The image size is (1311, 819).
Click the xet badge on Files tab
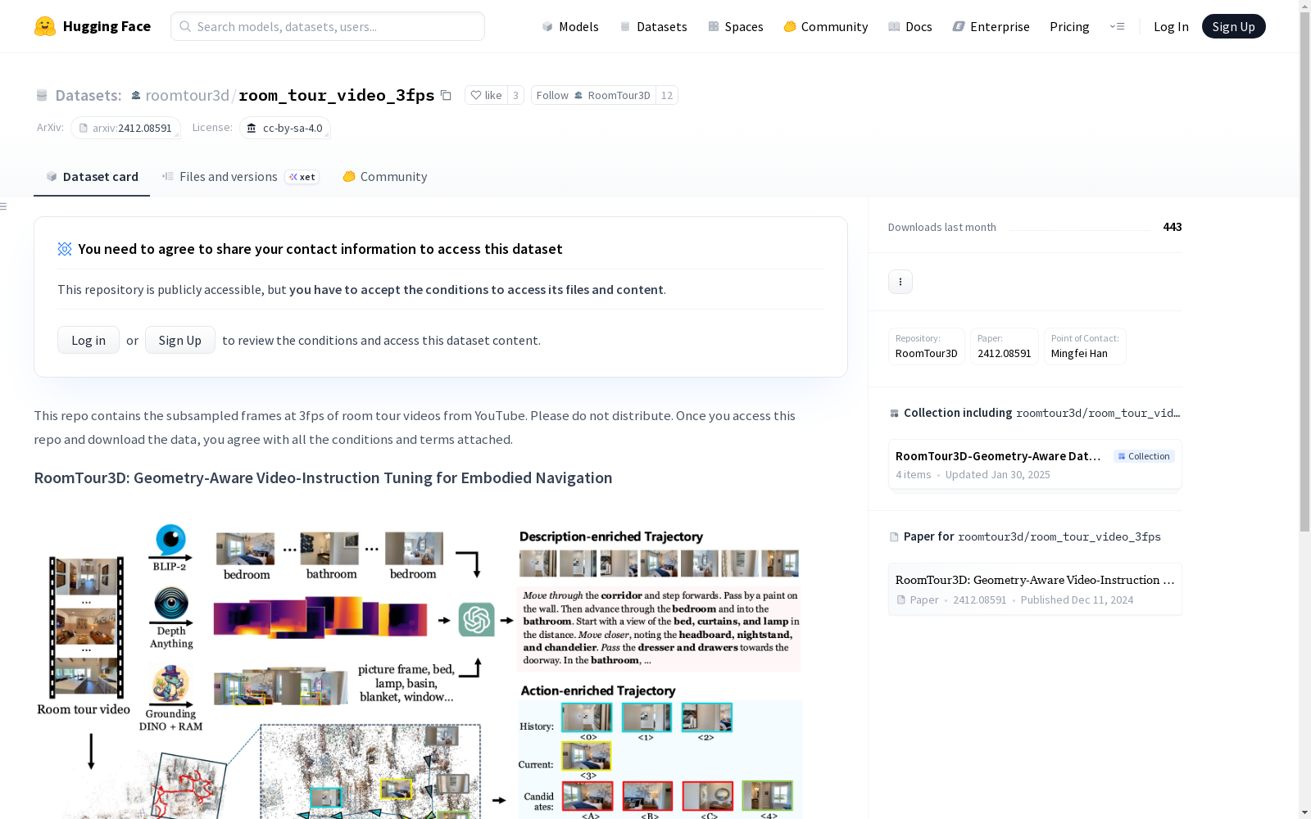tap(302, 177)
